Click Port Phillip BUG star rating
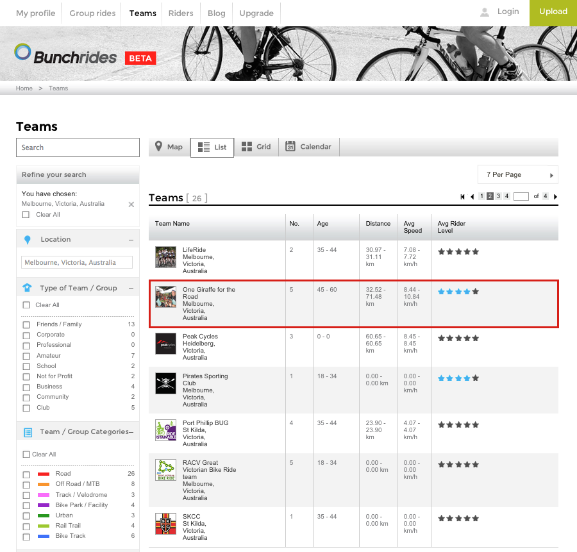Image resolution: width=577 pixels, height=552 pixels. pyautogui.click(x=458, y=424)
